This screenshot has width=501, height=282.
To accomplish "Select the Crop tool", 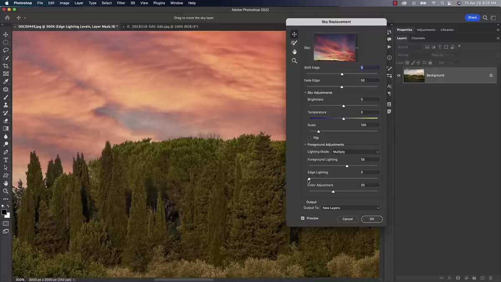I will 6,66.
